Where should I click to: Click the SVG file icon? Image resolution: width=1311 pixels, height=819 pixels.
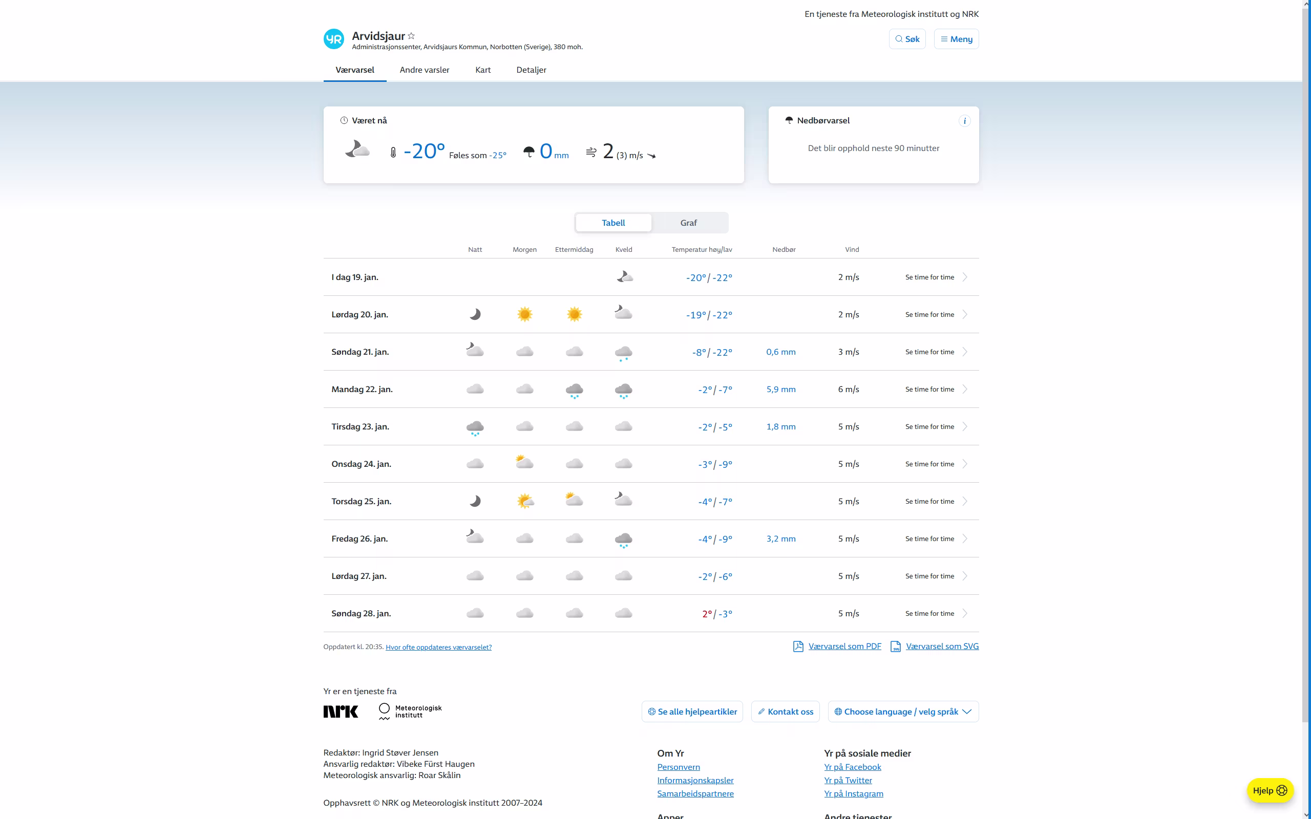click(x=896, y=646)
